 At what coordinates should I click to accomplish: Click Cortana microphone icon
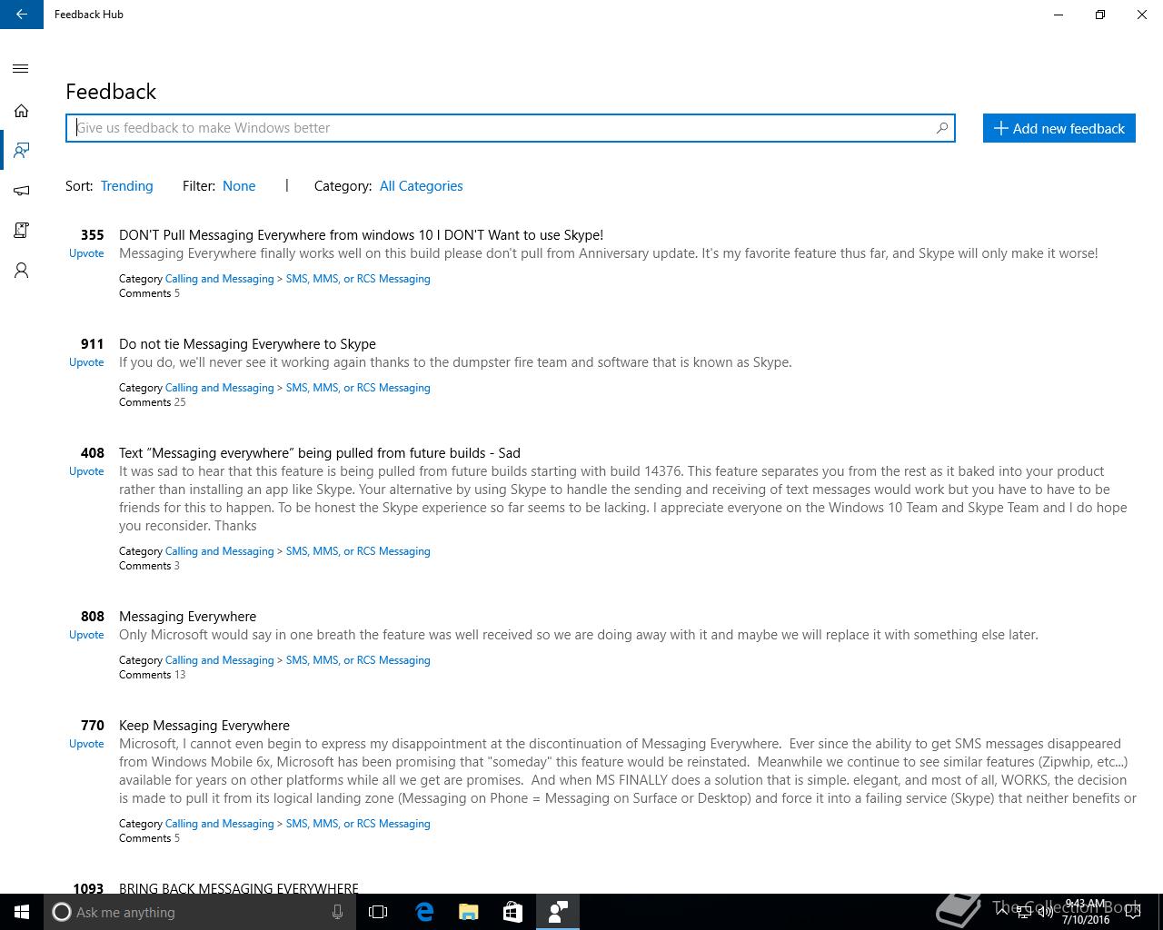tap(337, 912)
